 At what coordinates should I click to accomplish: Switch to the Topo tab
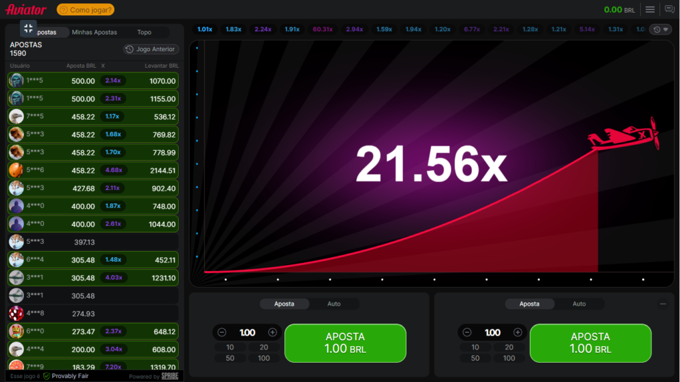[x=144, y=32]
